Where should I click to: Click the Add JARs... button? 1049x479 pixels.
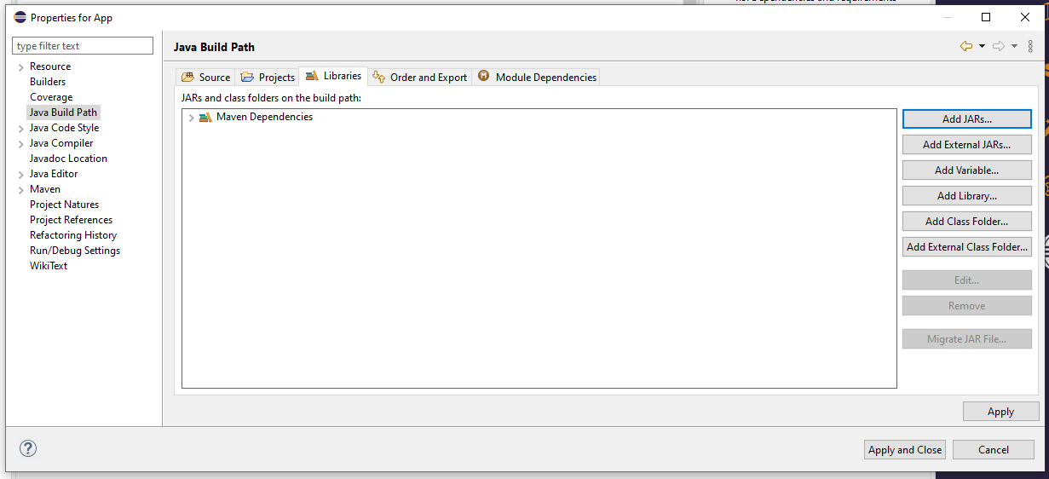point(967,119)
